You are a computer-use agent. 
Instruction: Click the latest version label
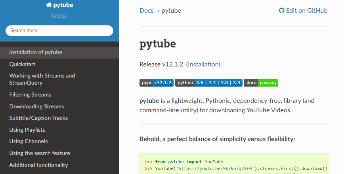pyautogui.click(x=59, y=16)
